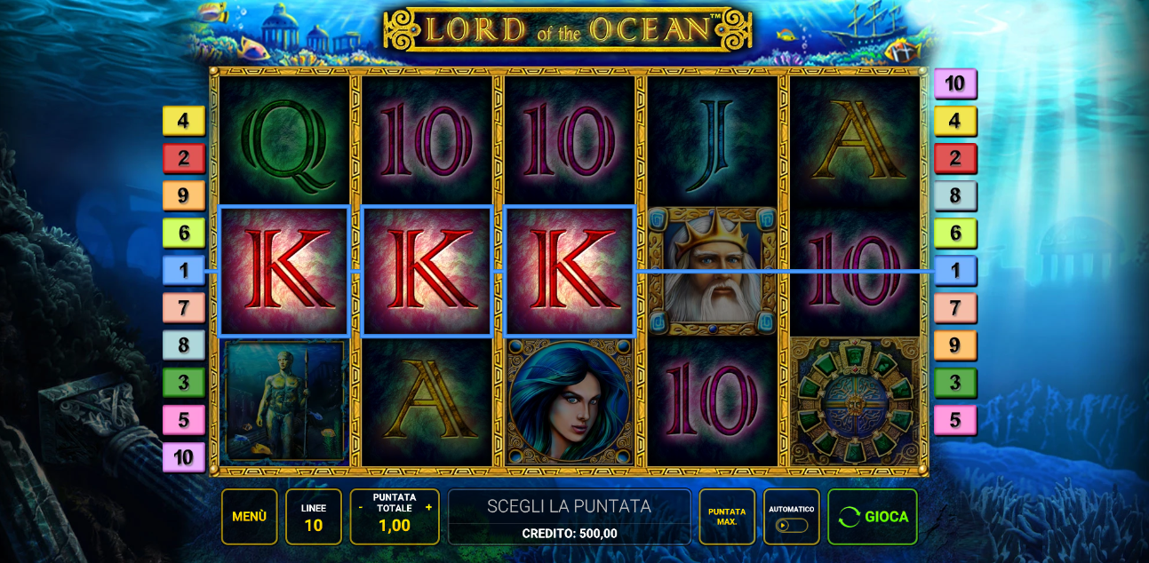The image size is (1149, 563).
Task: Toggle the Automatico autoplay switch
Action: (x=791, y=525)
